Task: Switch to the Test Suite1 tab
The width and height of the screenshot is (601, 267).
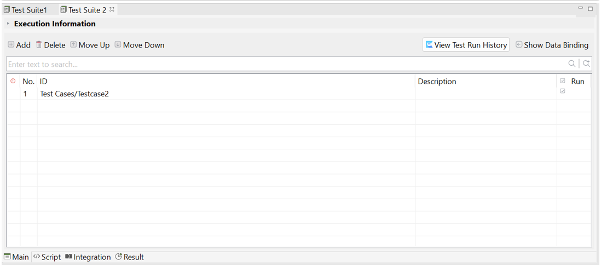Action: point(26,10)
